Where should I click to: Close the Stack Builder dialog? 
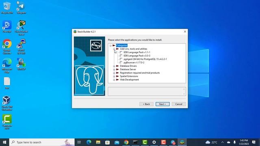(x=185, y=32)
